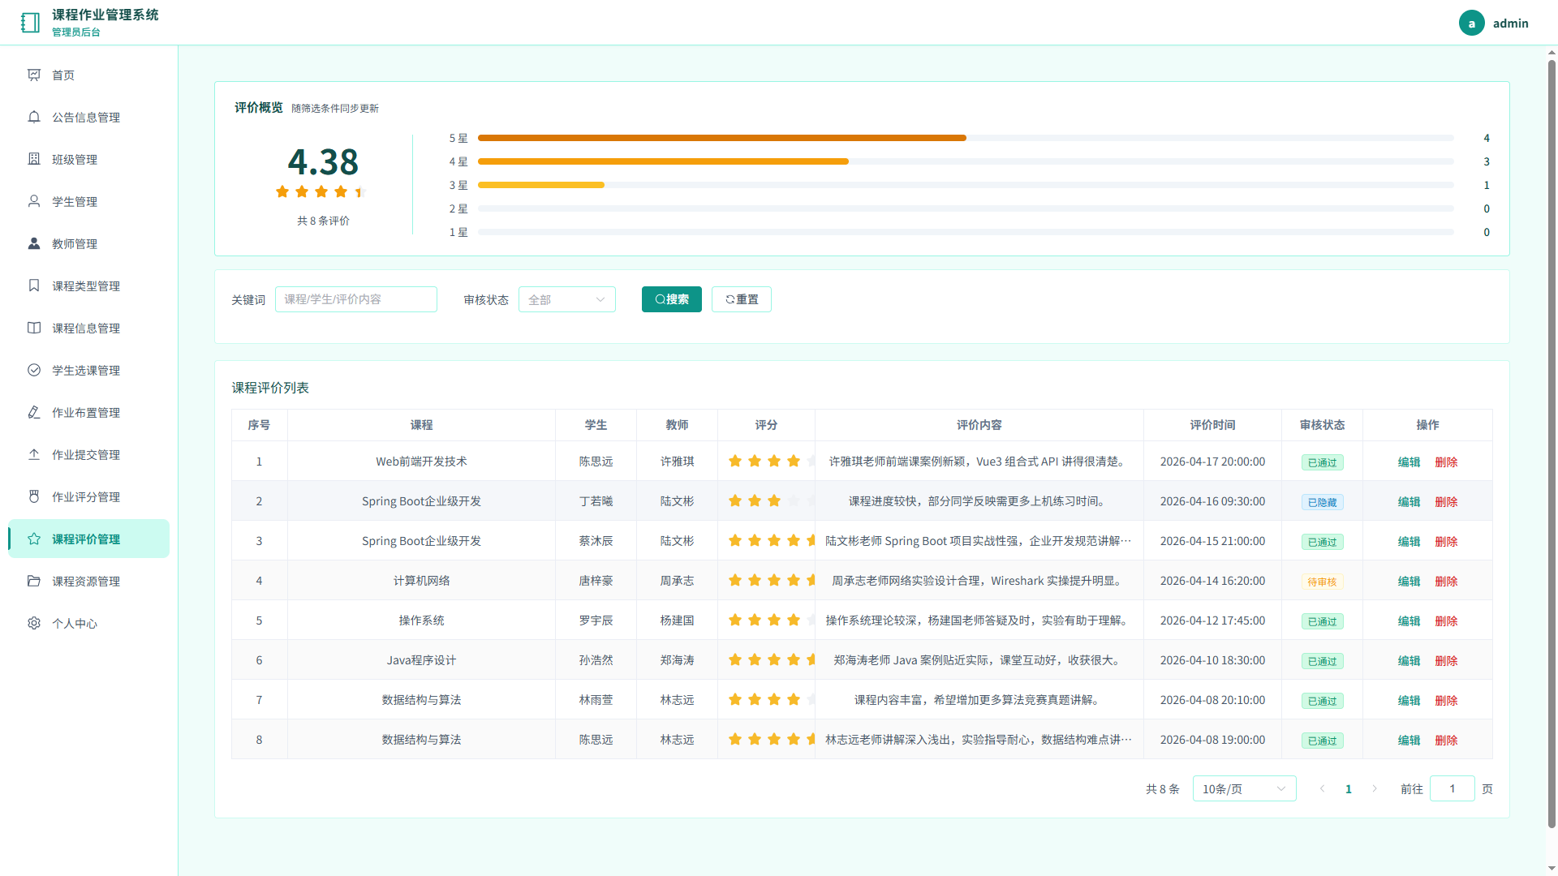Click page number 1 in pagination
The image size is (1558, 876).
(x=1348, y=788)
